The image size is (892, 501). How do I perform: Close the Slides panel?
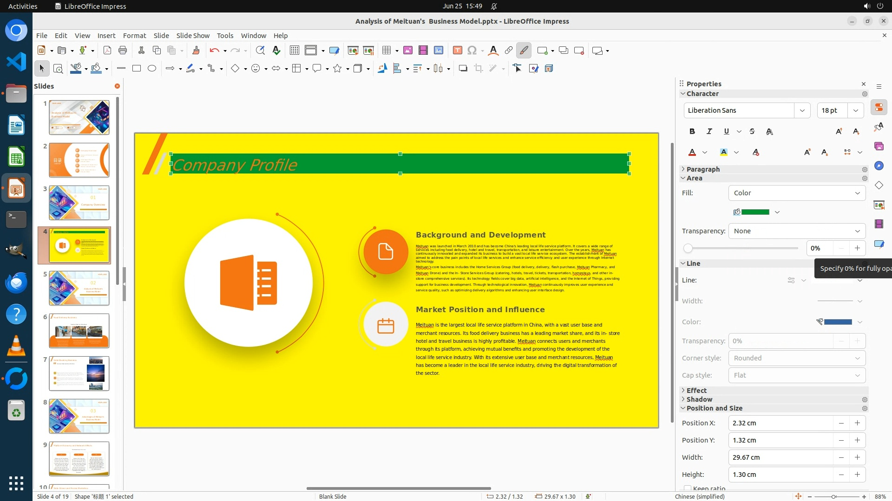(x=117, y=86)
